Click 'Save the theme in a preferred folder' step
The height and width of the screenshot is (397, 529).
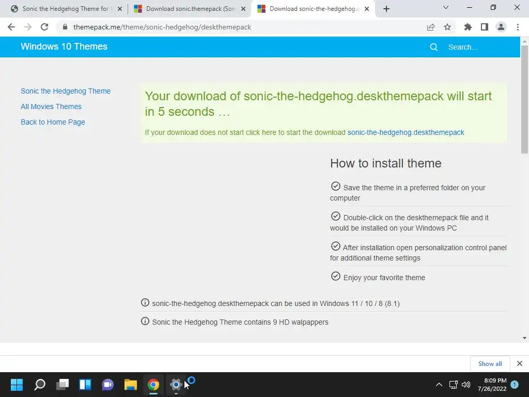click(x=408, y=192)
